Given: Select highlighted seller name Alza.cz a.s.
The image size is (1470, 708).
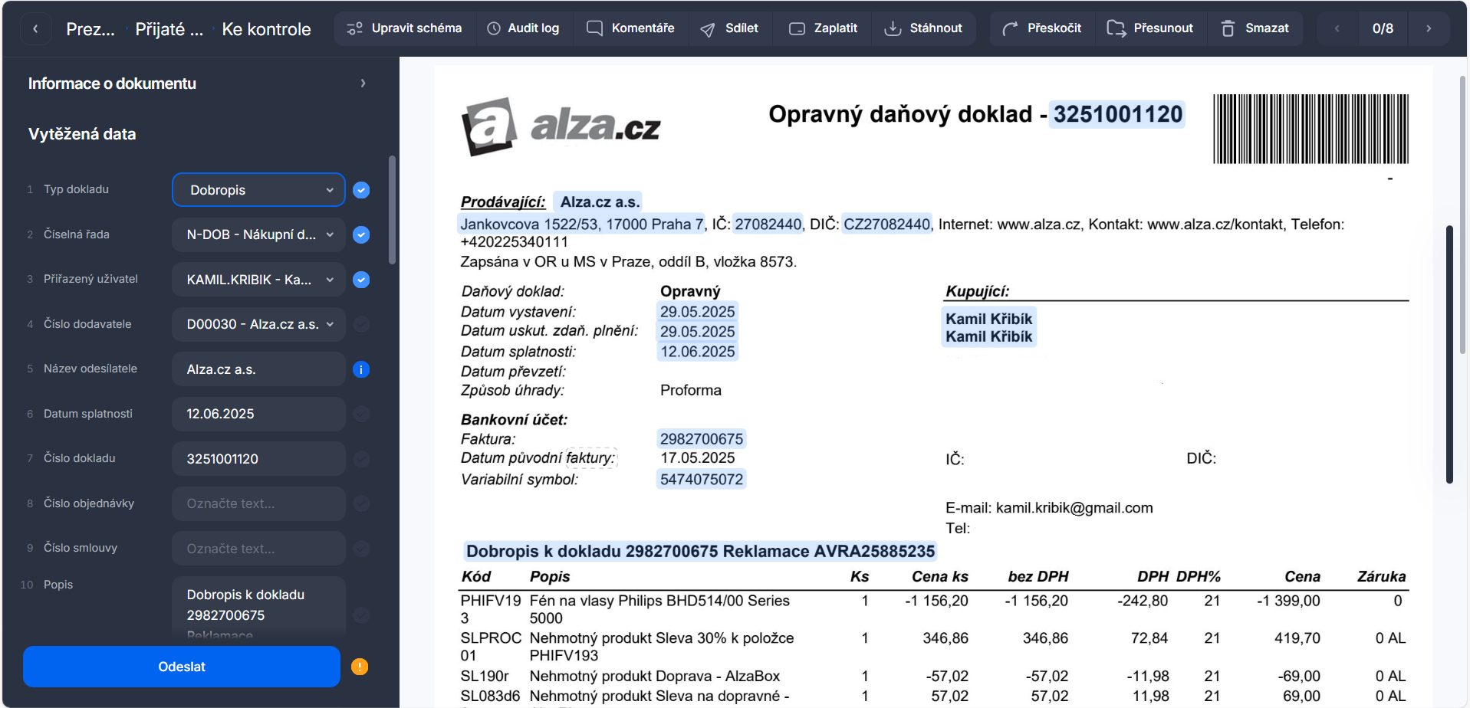Looking at the screenshot, I should pyautogui.click(x=599, y=202).
